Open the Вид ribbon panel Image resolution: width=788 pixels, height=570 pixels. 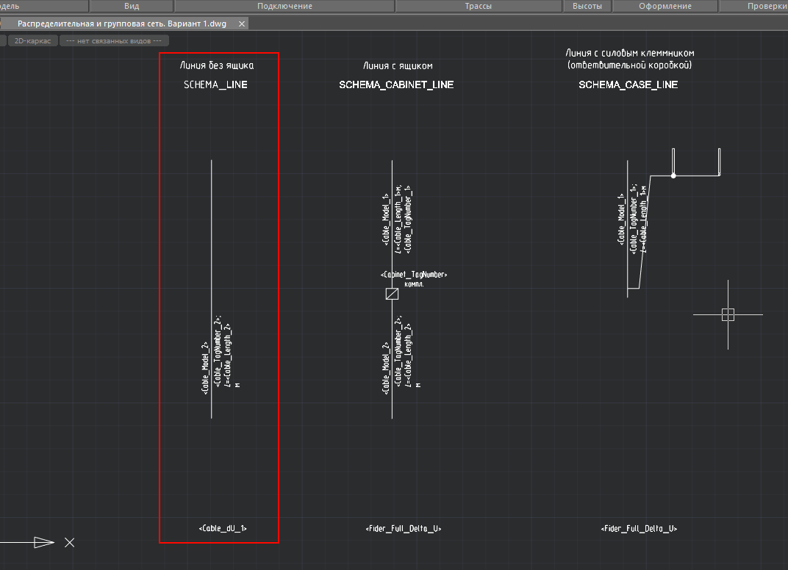132,6
